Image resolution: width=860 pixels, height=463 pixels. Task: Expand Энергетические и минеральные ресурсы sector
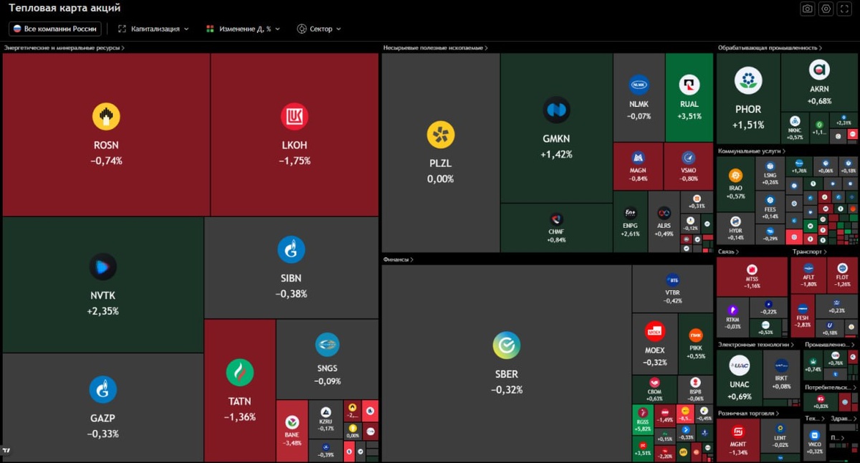click(x=64, y=48)
